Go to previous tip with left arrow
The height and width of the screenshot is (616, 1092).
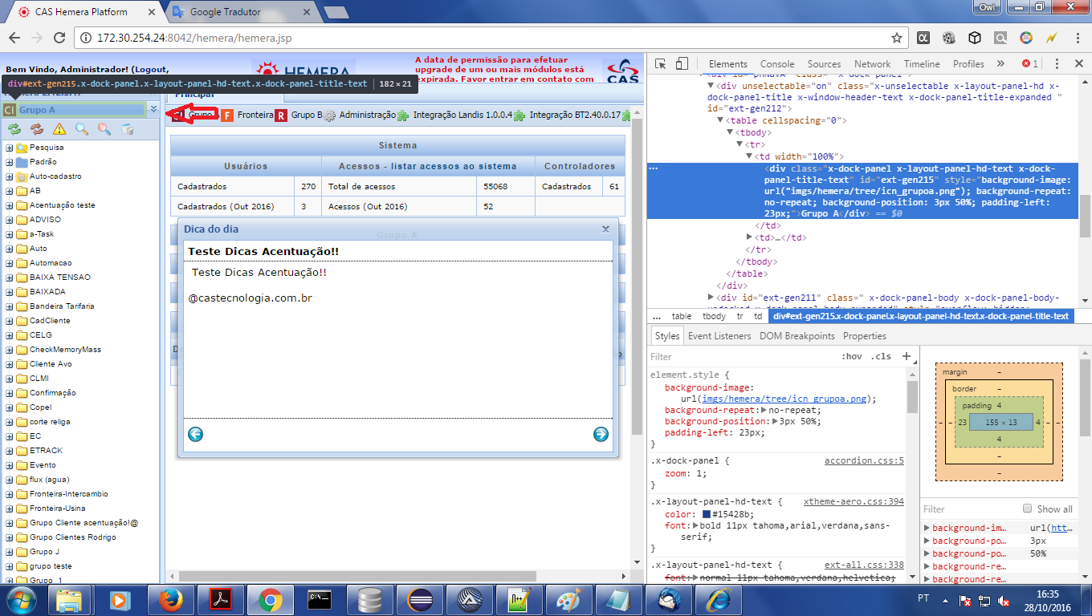[x=195, y=434]
